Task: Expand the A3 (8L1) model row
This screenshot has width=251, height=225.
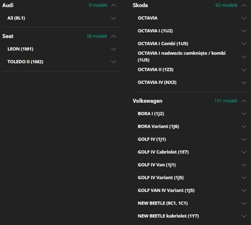Action: [x=113, y=18]
